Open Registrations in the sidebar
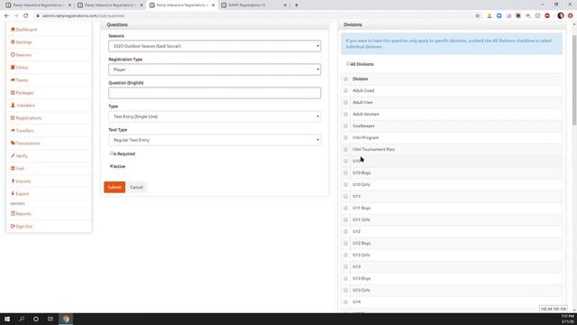Image resolution: width=577 pixels, height=325 pixels. click(26, 118)
